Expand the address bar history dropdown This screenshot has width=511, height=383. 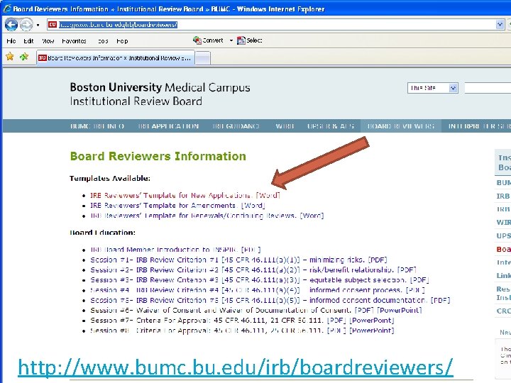[x=500, y=24]
